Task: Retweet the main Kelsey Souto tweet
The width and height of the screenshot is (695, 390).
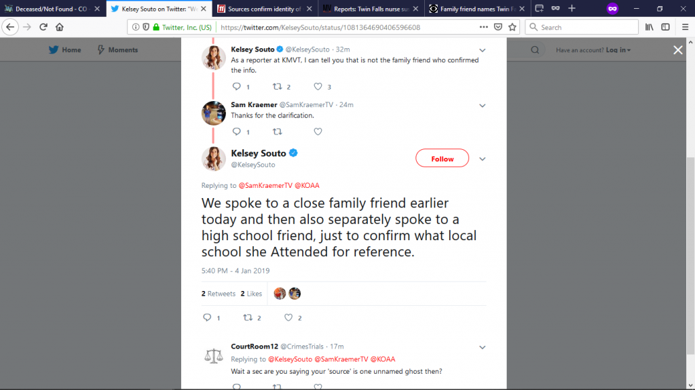Action: 248,317
